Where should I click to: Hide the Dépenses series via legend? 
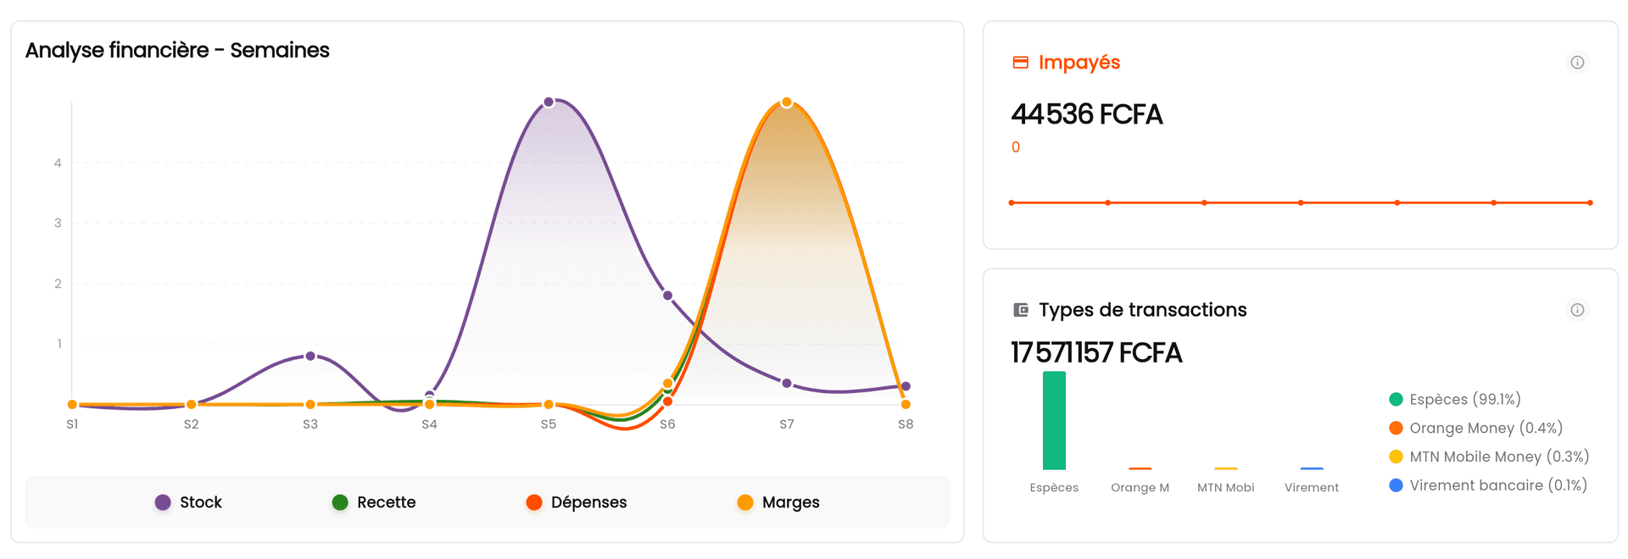click(x=577, y=502)
